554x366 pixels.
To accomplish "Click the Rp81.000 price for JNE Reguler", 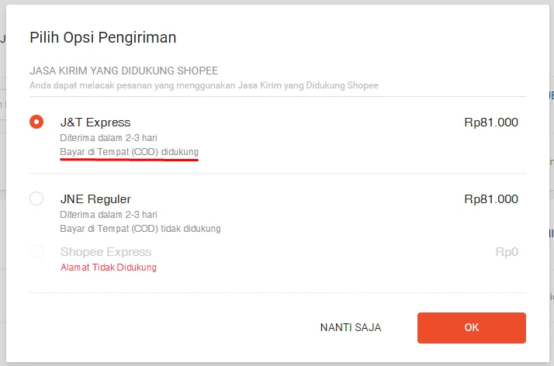I will 490,199.
